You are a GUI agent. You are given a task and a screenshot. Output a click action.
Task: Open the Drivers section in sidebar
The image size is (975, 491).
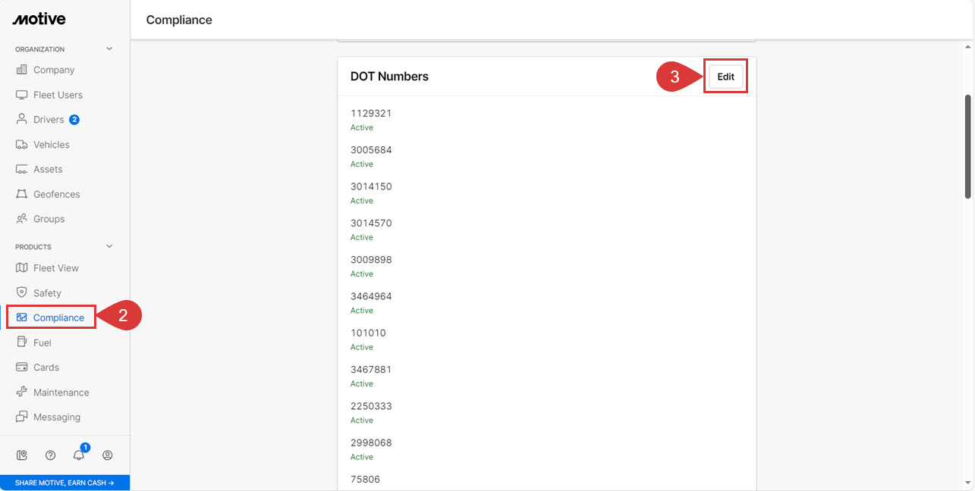pos(47,119)
